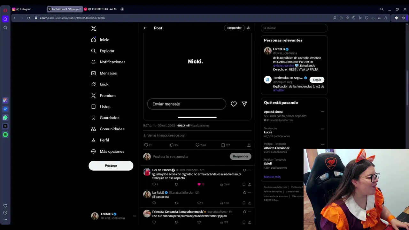Tap the heart icon in story image
The height and width of the screenshot is (230, 409).
coord(234,104)
